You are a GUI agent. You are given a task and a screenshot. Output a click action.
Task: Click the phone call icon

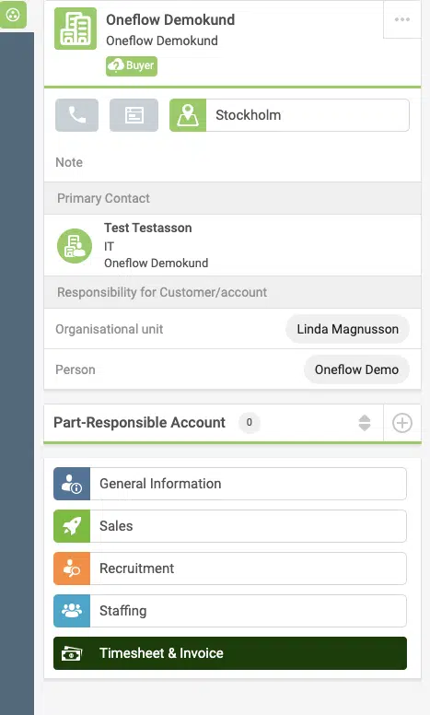coord(76,115)
